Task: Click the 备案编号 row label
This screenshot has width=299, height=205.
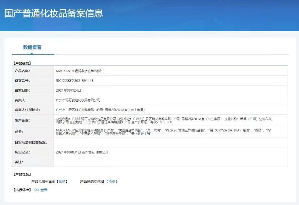Action: pos(22,81)
